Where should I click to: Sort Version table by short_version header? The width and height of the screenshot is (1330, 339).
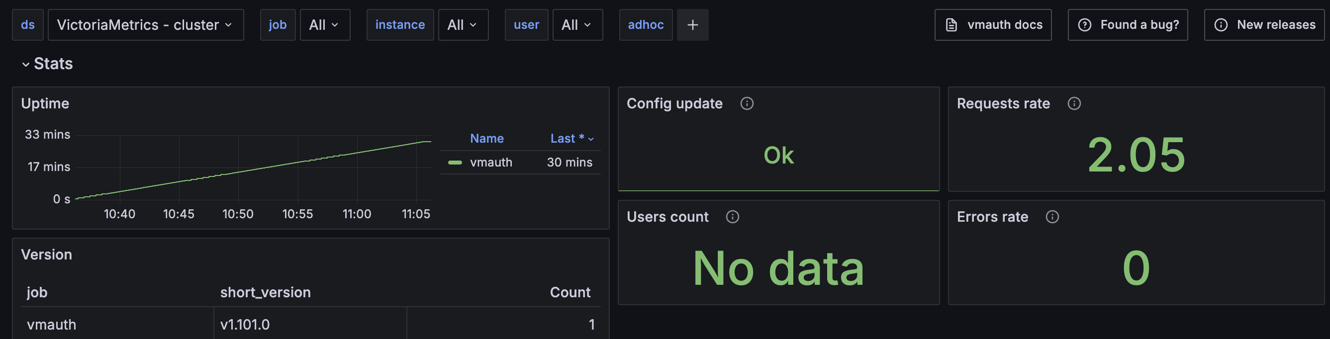pyautogui.click(x=266, y=292)
